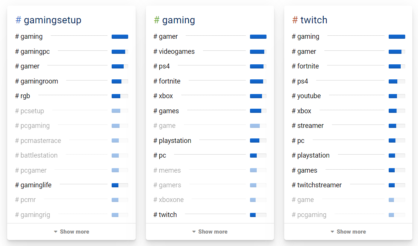The image size is (418, 246).
Task: Click the popularity bar for xboxone
Action: (258, 200)
